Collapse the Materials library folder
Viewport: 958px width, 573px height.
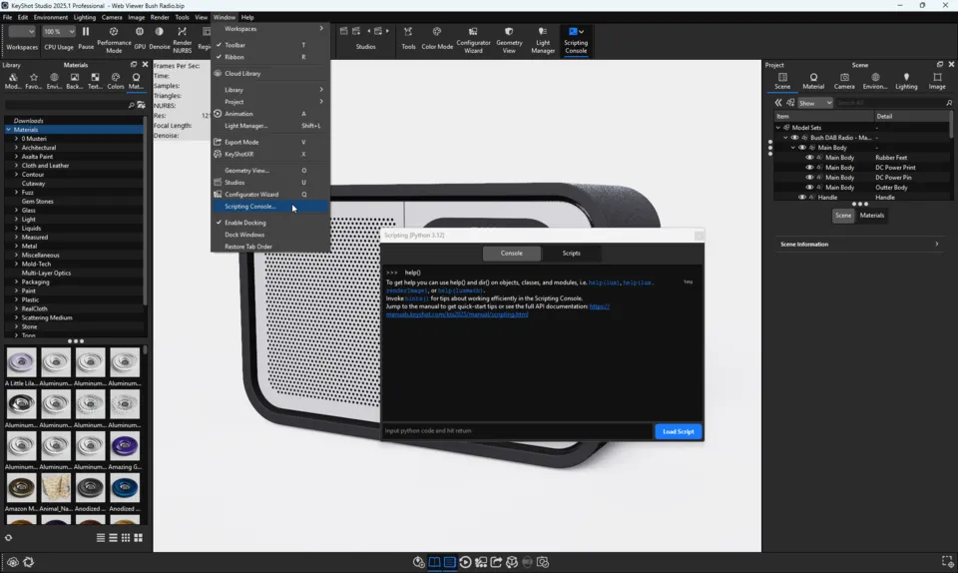pyautogui.click(x=9, y=130)
